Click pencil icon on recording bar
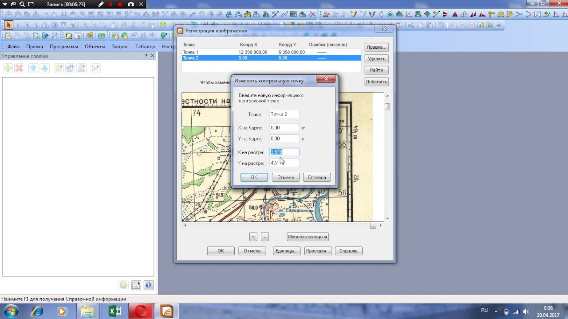The image size is (568, 319). tap(101, 4)
